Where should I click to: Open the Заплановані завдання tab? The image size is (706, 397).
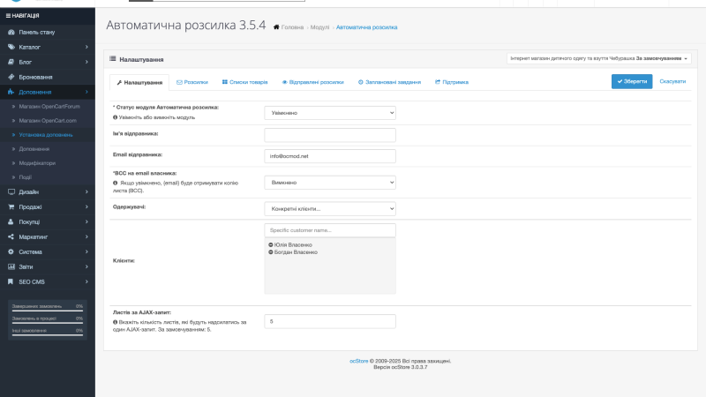pyautogui.click(x=389, y=82)
